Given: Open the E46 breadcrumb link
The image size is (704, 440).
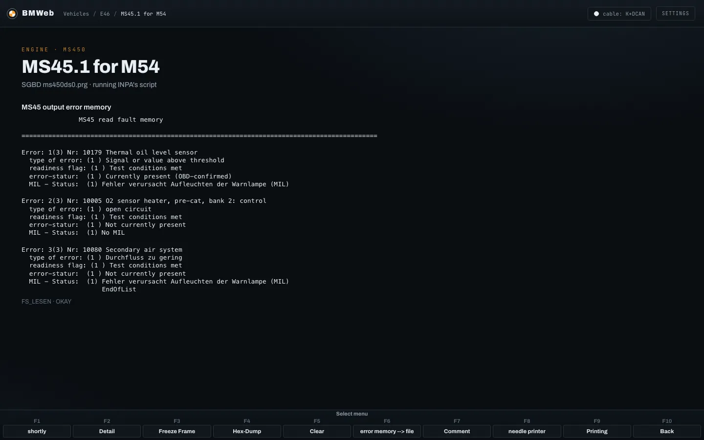Looking at the screenshot, I should (105, 14).
